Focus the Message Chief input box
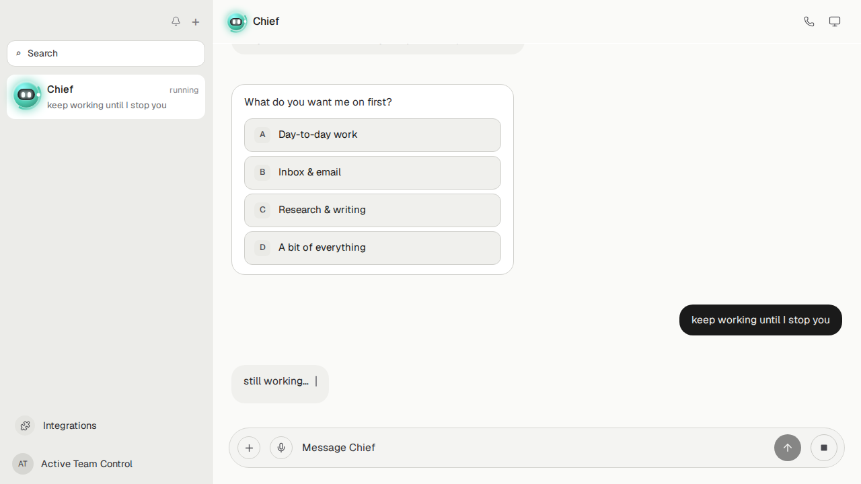 [x=533, y=448]
